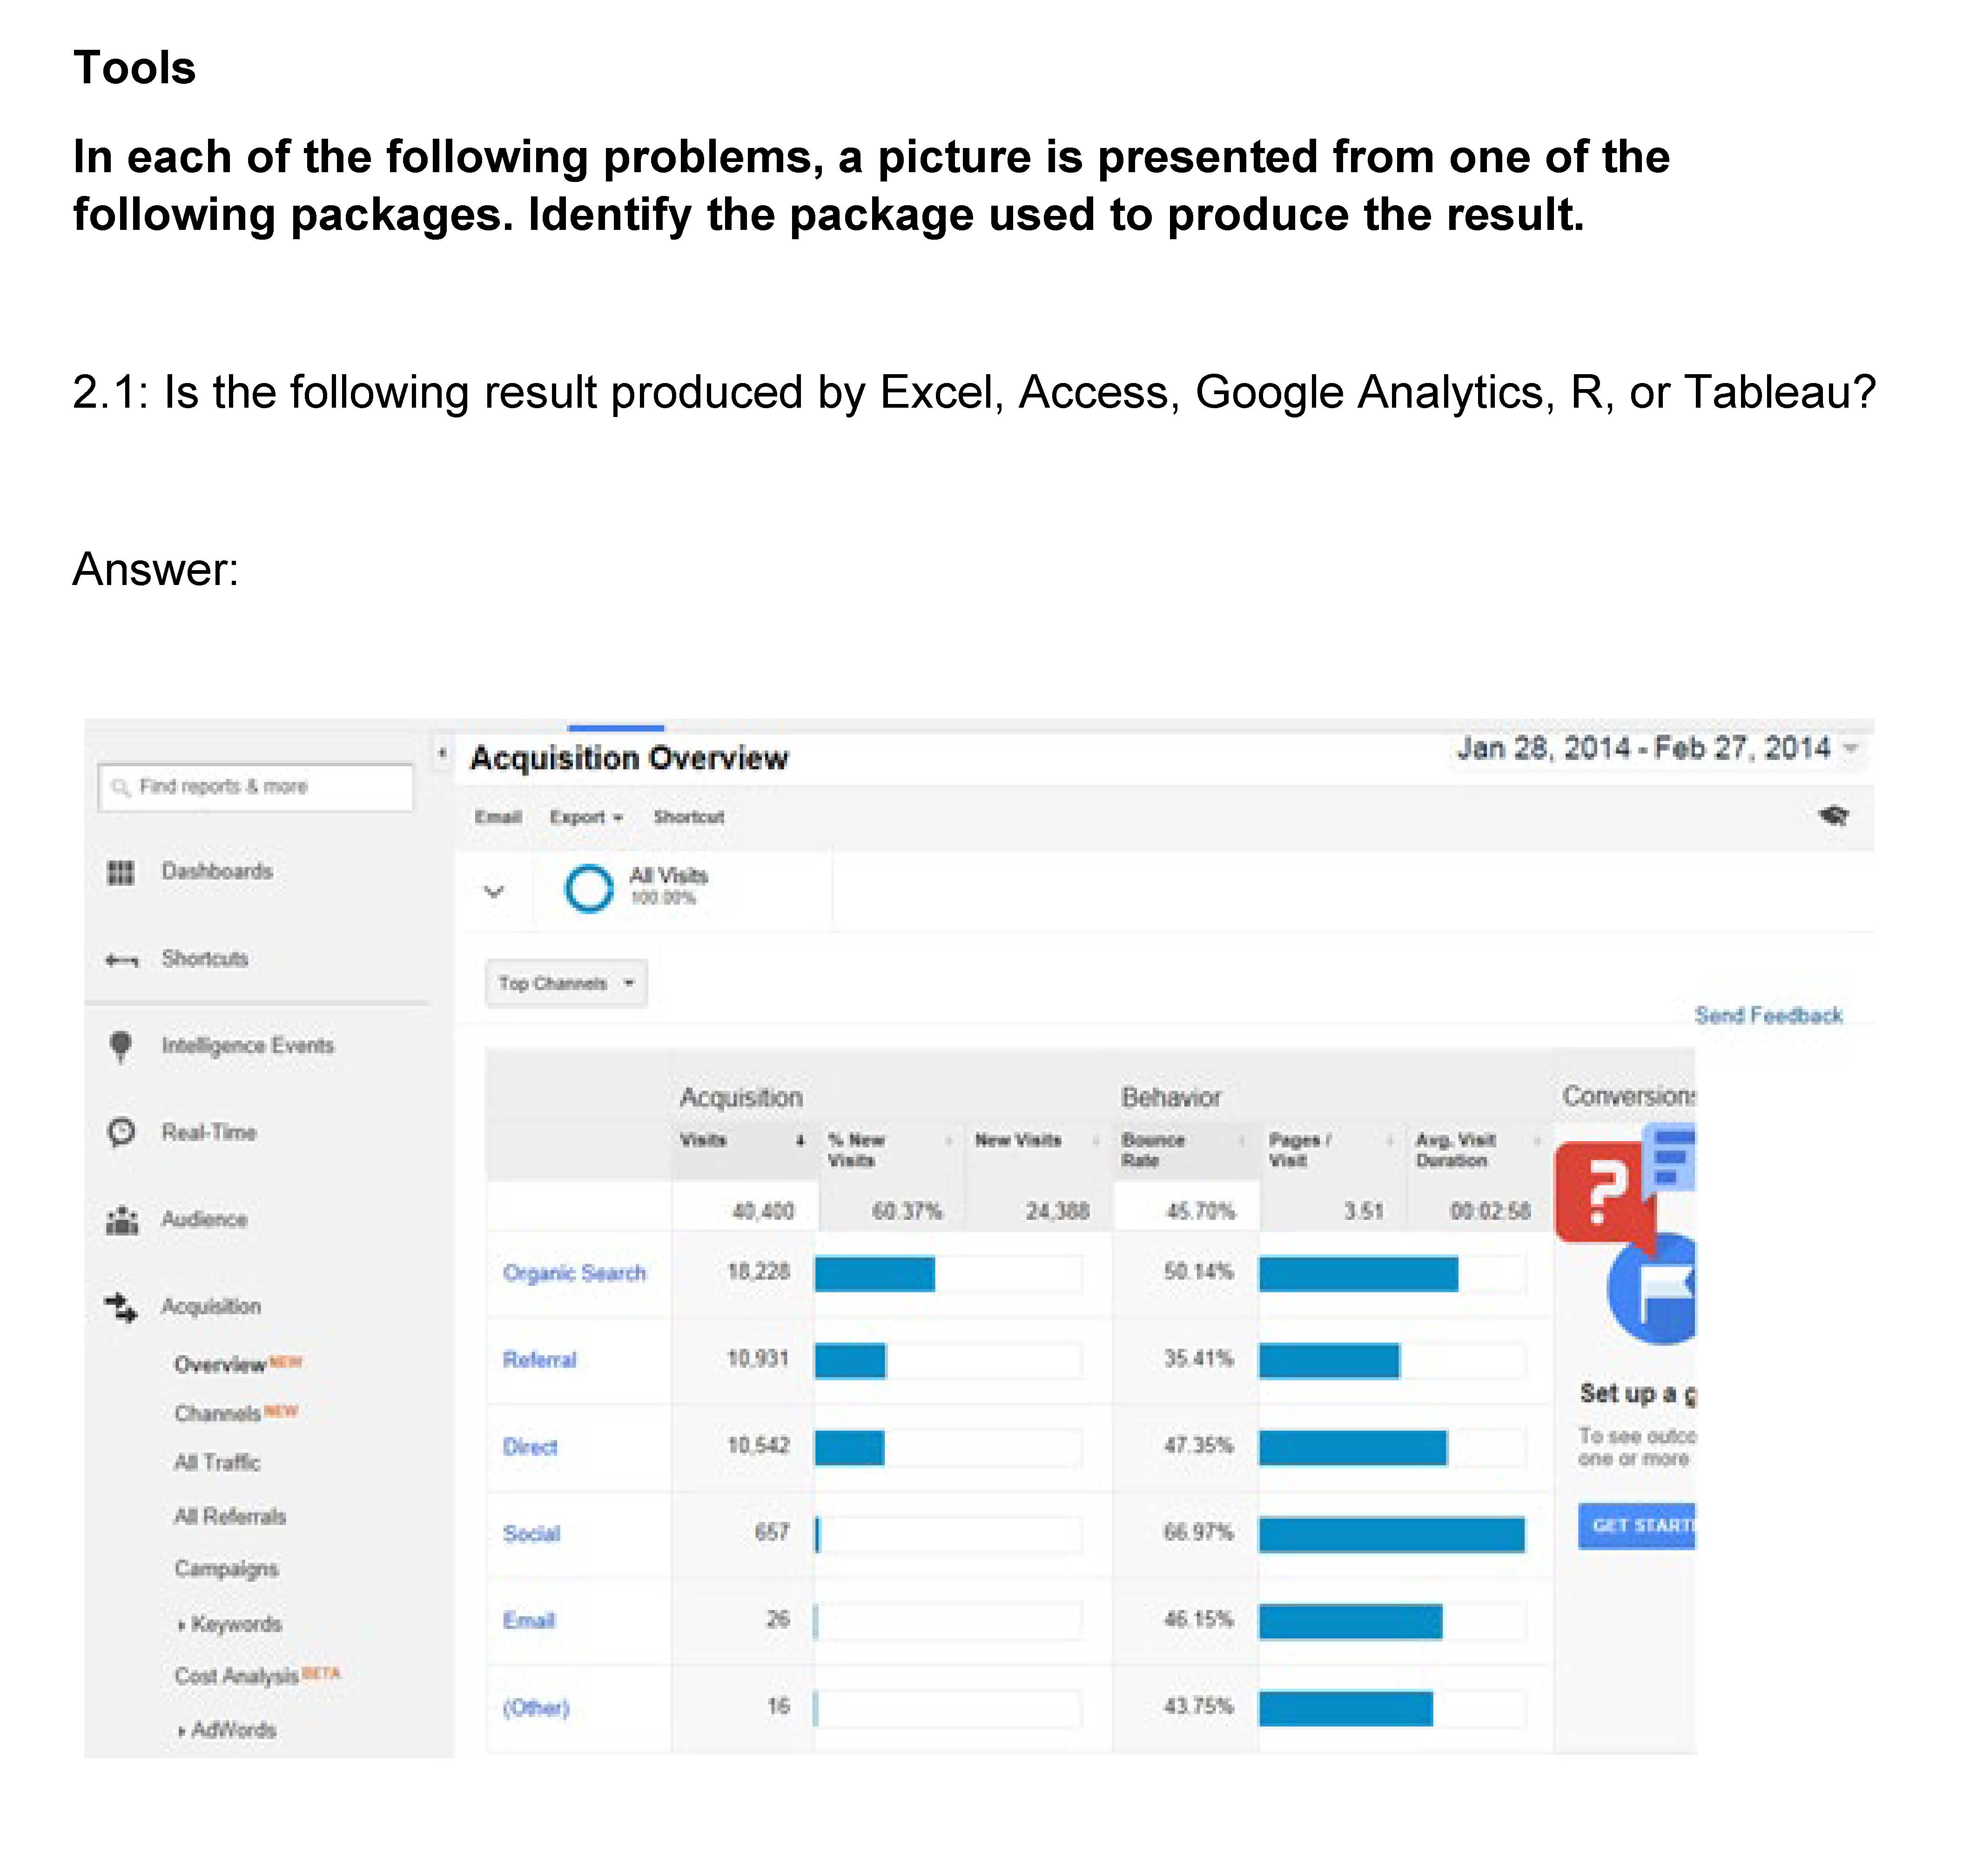Open the Organic Search channel link
Viewport: 1983px width, 1876px height.
[574, 1273]
